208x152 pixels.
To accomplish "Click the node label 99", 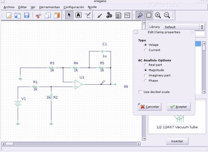I will coord(126,87).
